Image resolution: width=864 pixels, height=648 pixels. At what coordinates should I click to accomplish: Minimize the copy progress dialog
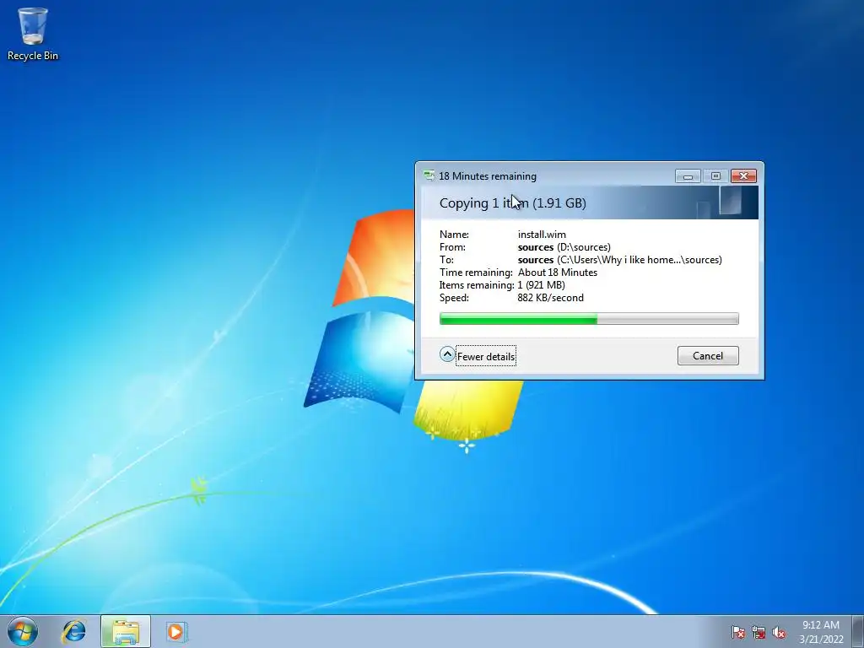tap(688, 176)
